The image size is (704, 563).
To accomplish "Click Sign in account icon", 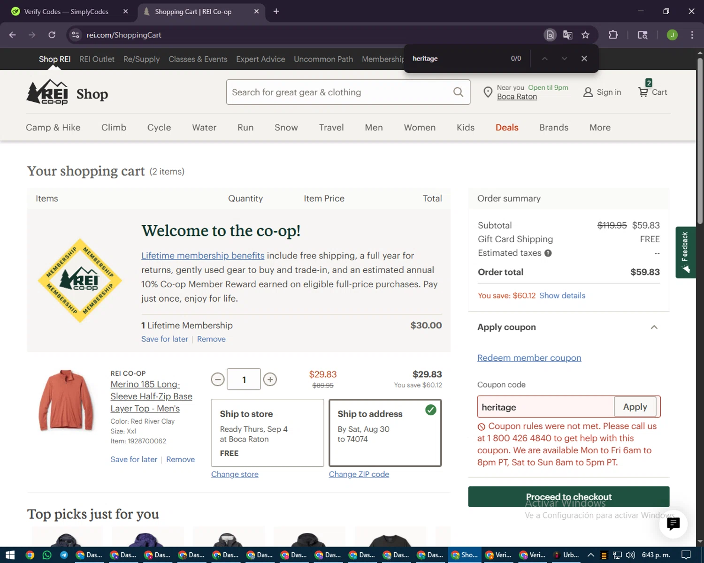I will click(602, 92).
